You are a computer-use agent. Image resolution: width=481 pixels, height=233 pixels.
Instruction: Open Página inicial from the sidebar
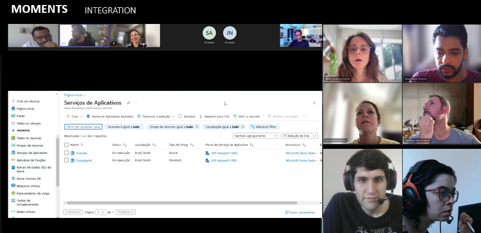click(25, 109)
